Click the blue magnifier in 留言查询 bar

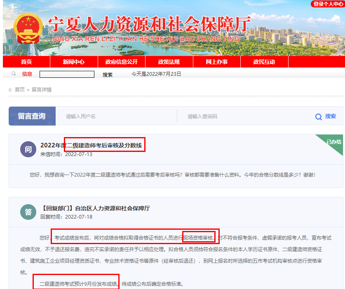click(x=318, y=117)
